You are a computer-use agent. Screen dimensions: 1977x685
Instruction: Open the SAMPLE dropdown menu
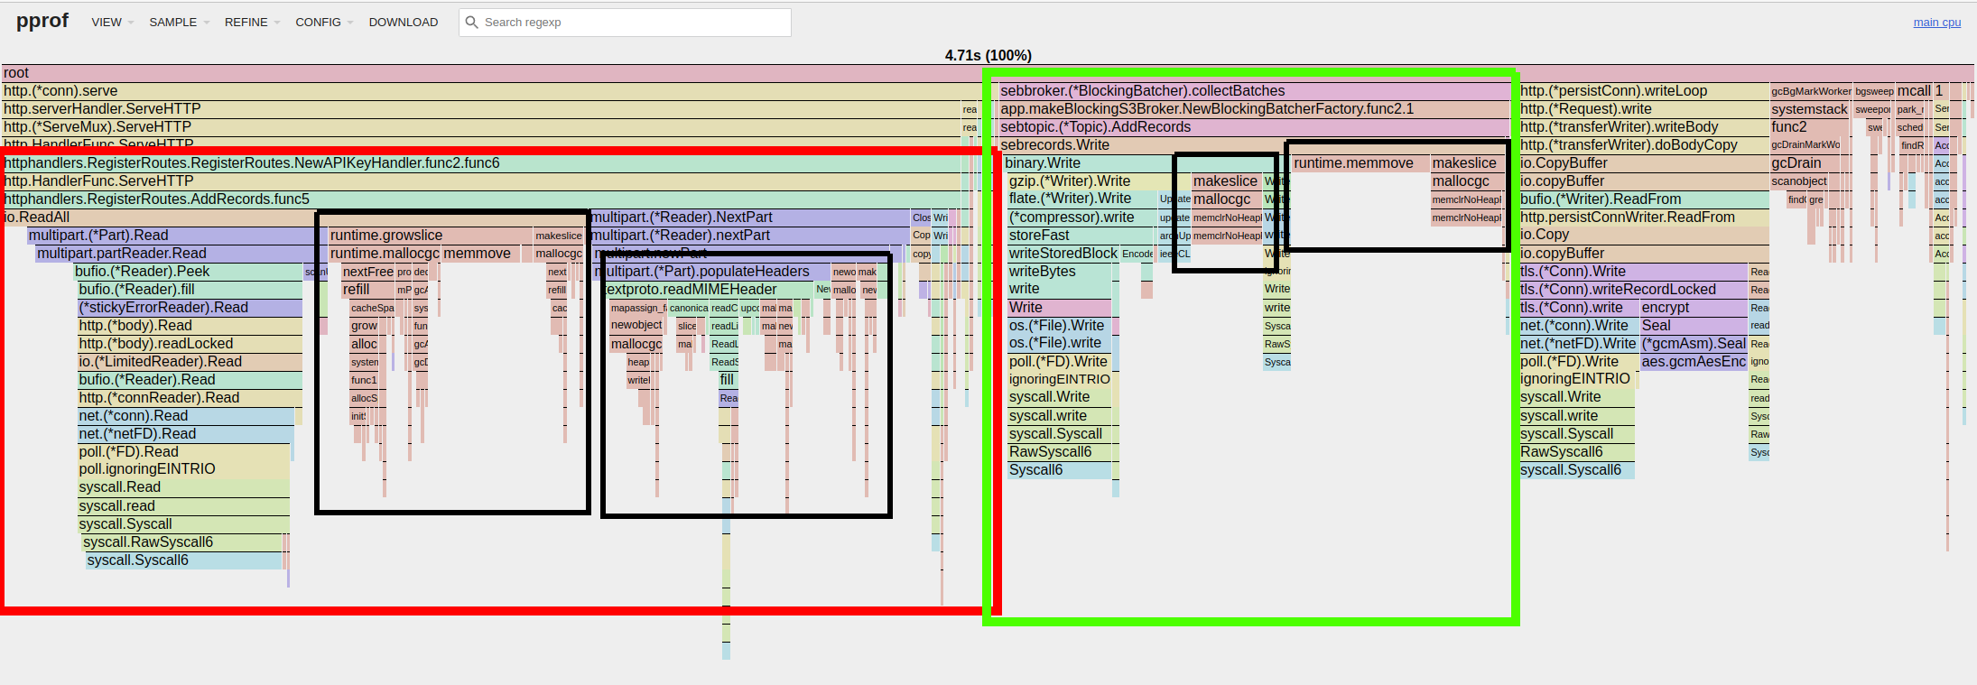179,22
